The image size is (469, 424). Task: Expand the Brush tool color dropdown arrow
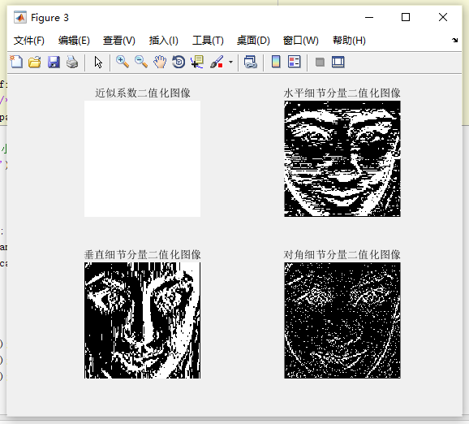[230, 62]
